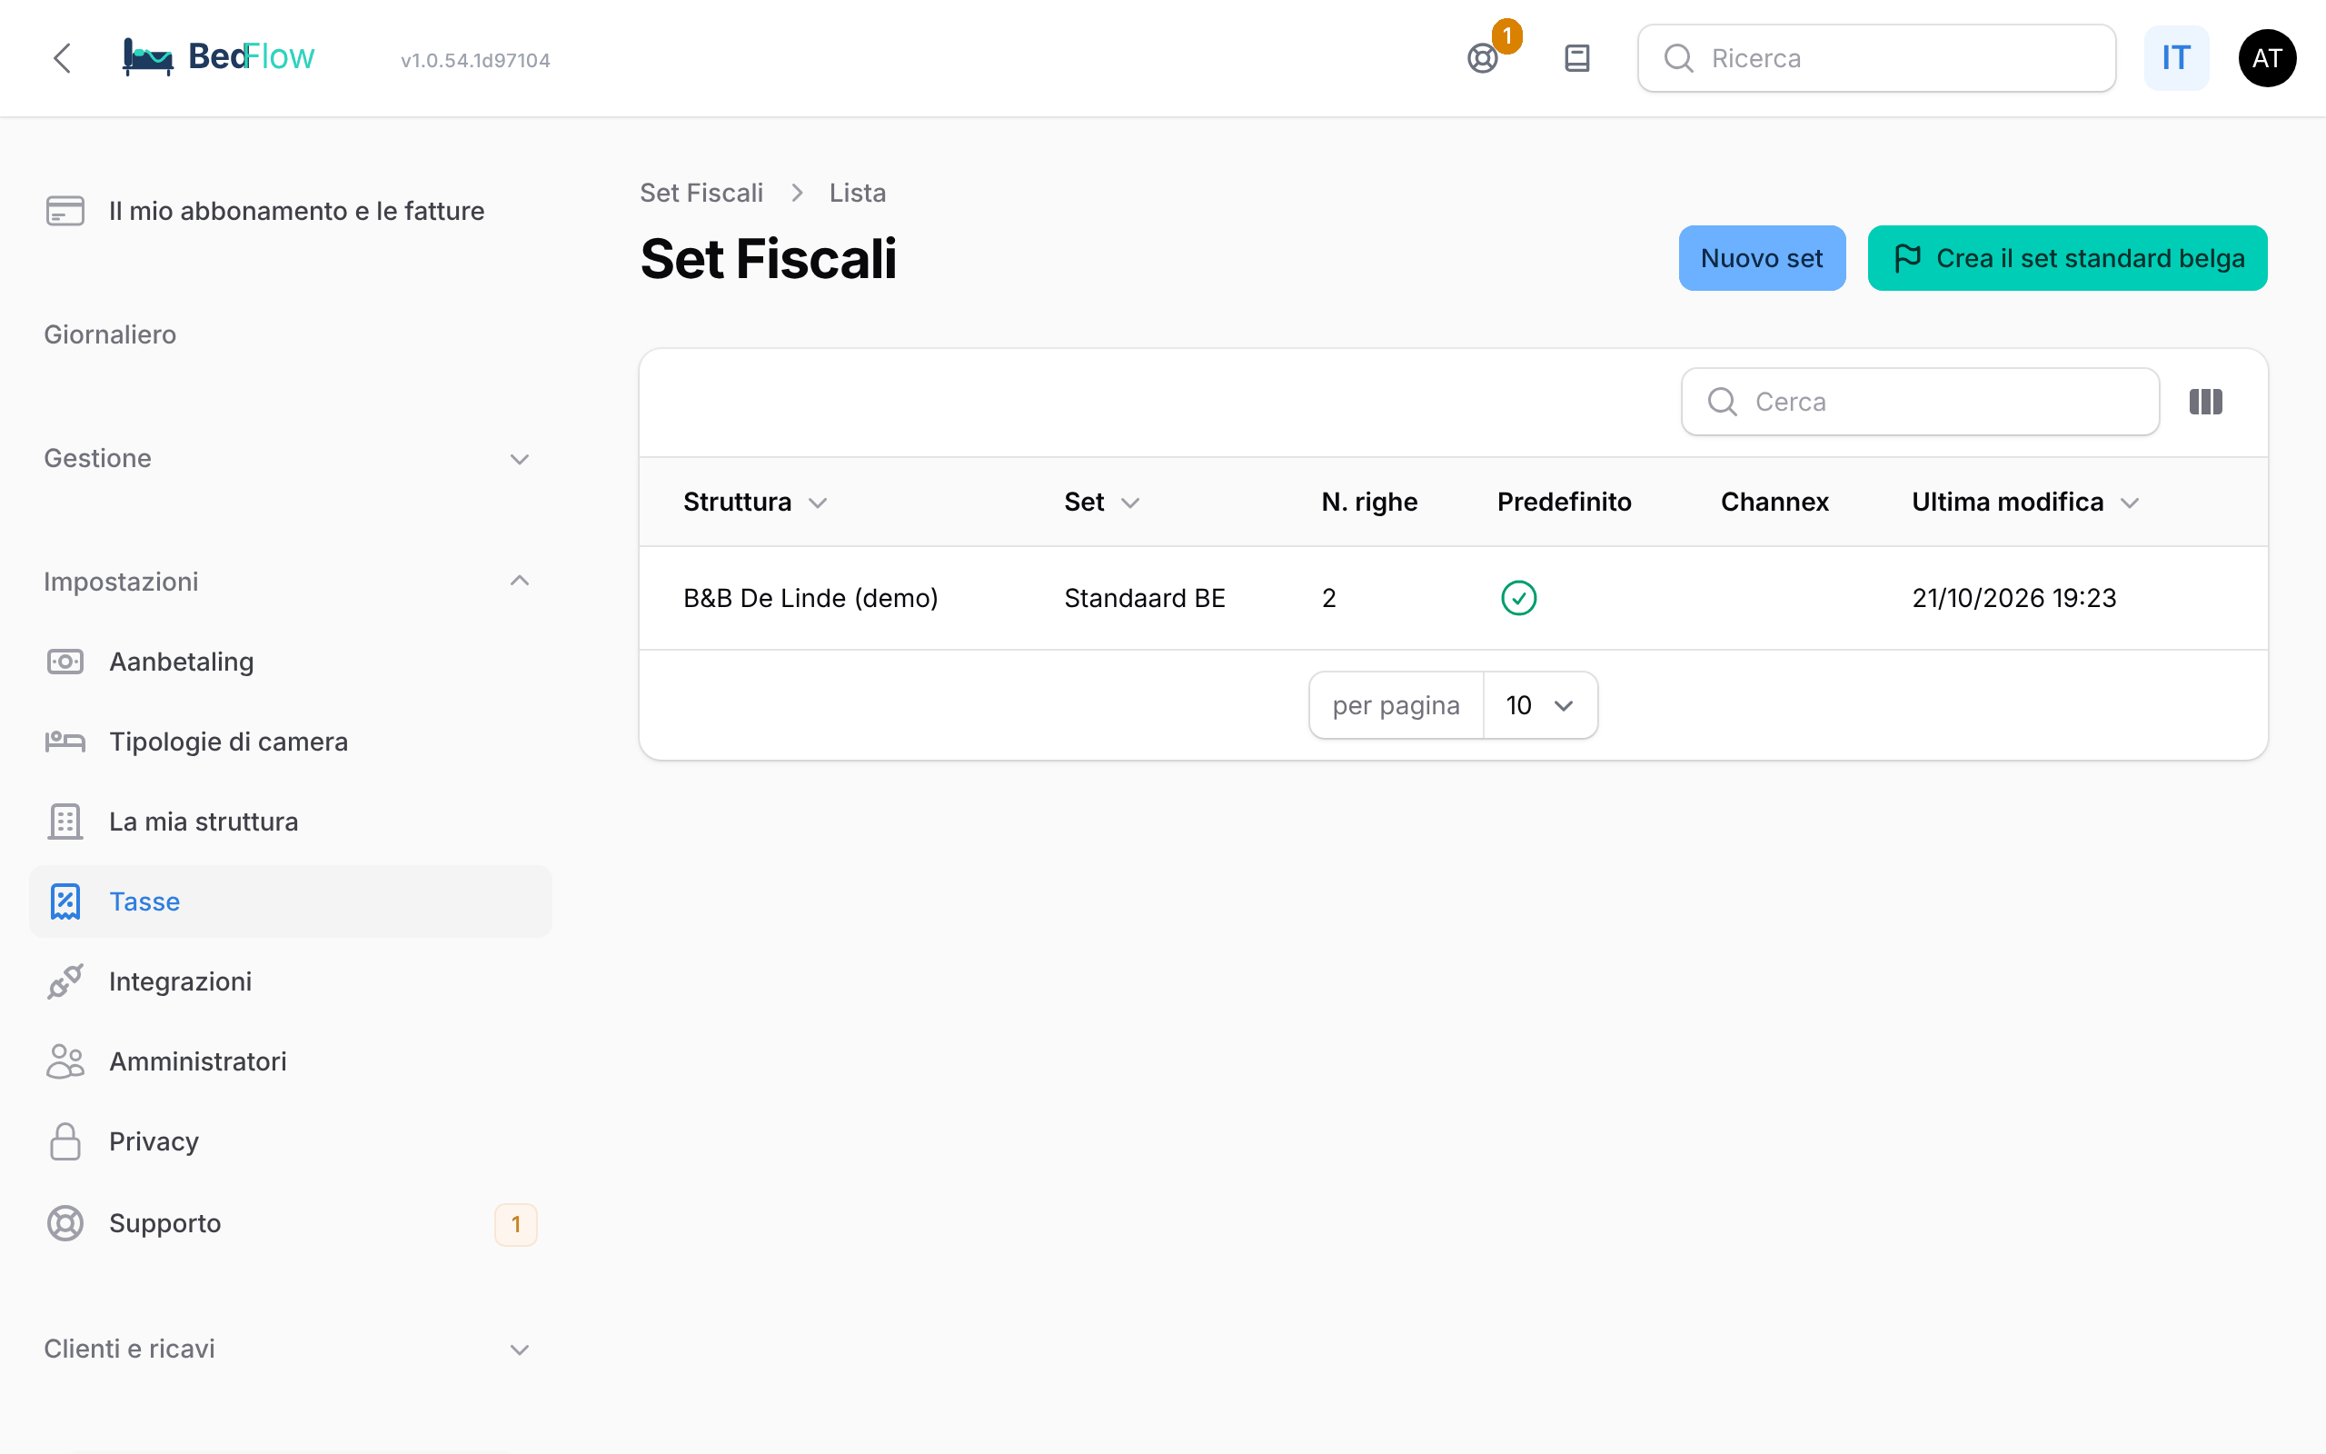Open the BedFlow logo home link
The width and height of the screenshot is (2326, 1454).
[218, 57]
